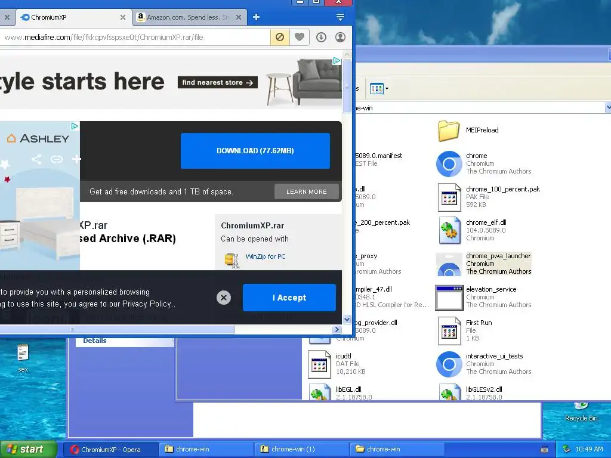Viewport: 611px width, 458px height.
Task: Open a new tab with plus button
Action: coord(256,17)
